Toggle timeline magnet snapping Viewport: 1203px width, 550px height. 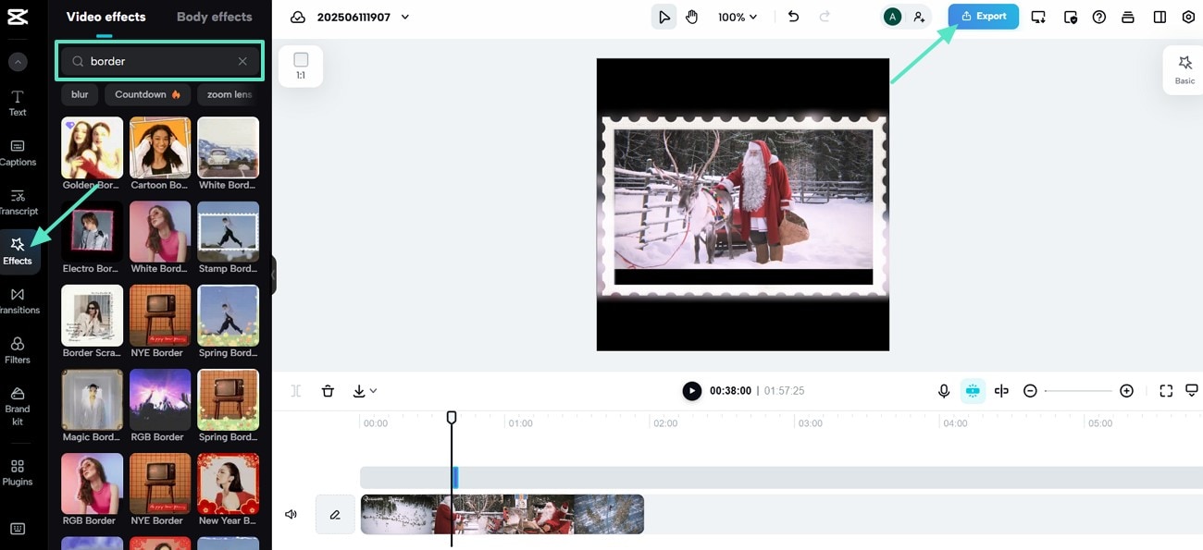(973, 391)
